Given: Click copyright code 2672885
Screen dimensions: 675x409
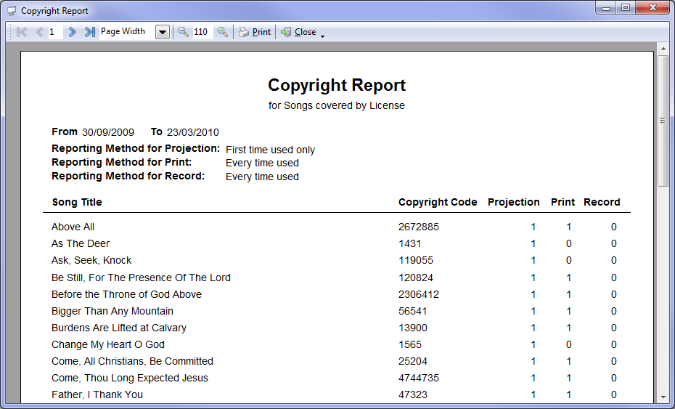Looking at the screenshot, I should click(419, 227).
